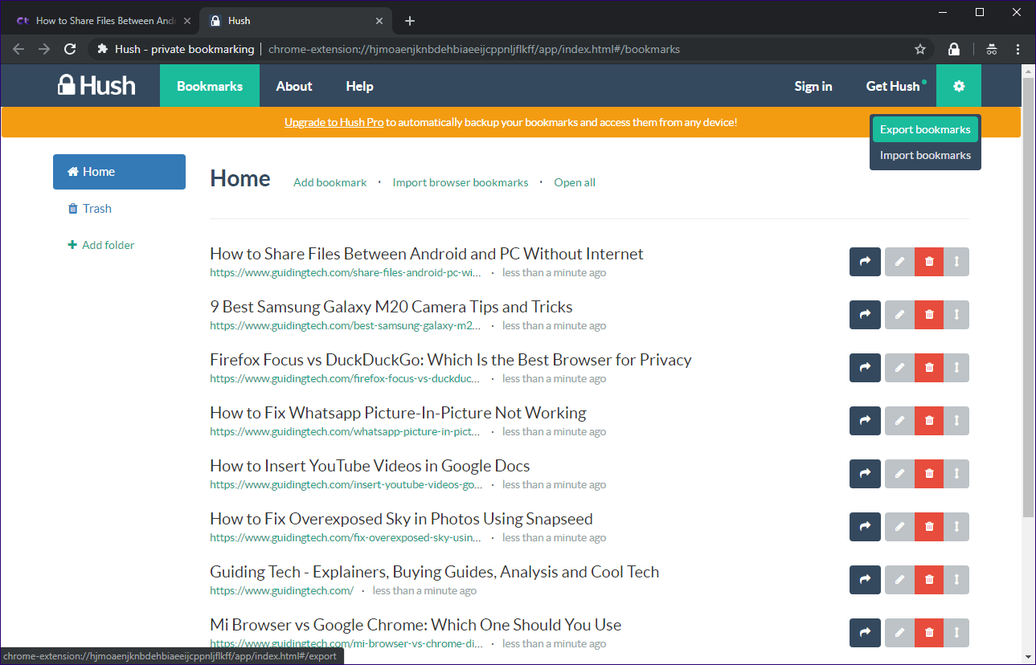Open https://www.guidingtech.com/ URL link
The image size is (1036, 665).
(281, 590)
